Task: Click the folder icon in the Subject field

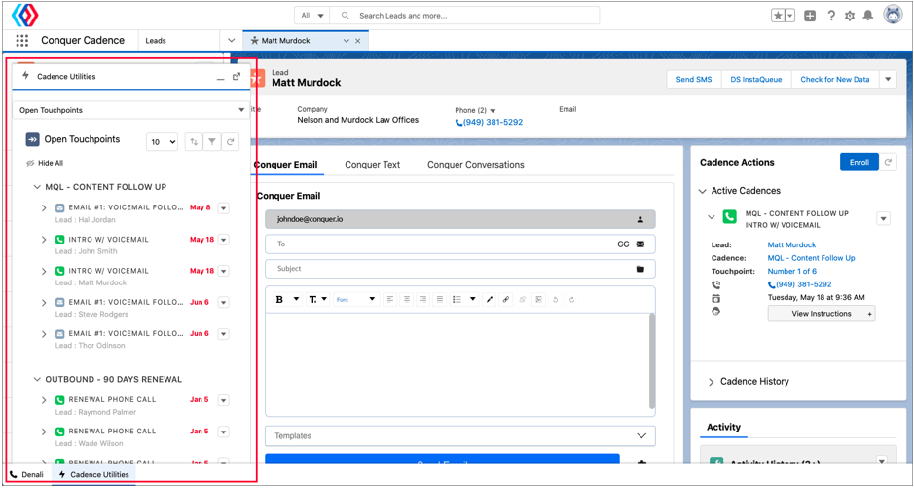Action: (640, 269)
